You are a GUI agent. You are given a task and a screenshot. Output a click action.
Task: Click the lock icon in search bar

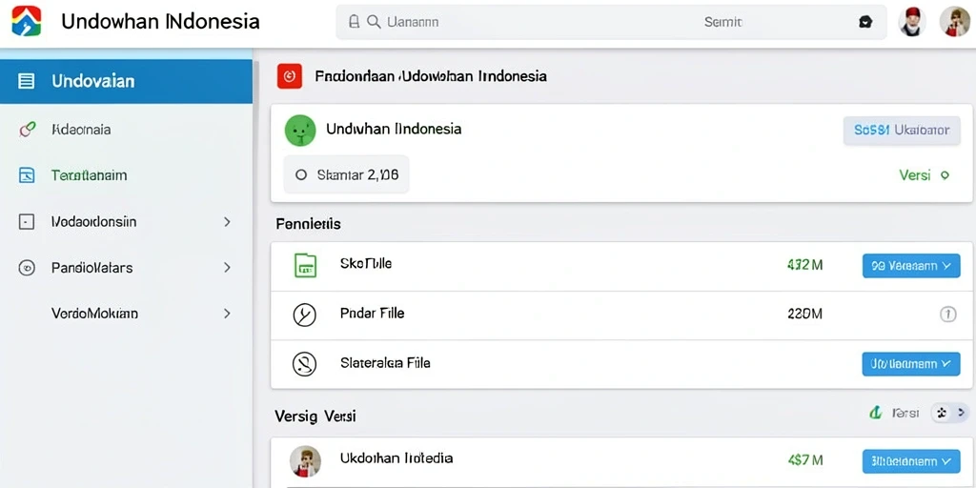pyautogui.click(x=355, y=22)
